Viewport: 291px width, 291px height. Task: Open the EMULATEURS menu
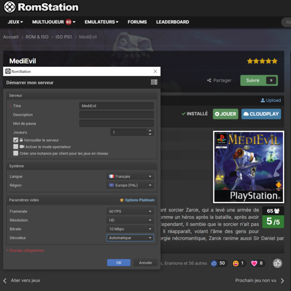(x=101, y=22)
